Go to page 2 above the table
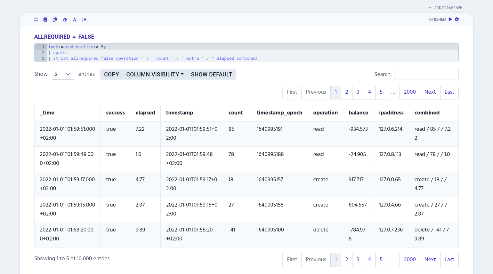Viewport: 493px width, 274px height. click(x=347, y=92)
